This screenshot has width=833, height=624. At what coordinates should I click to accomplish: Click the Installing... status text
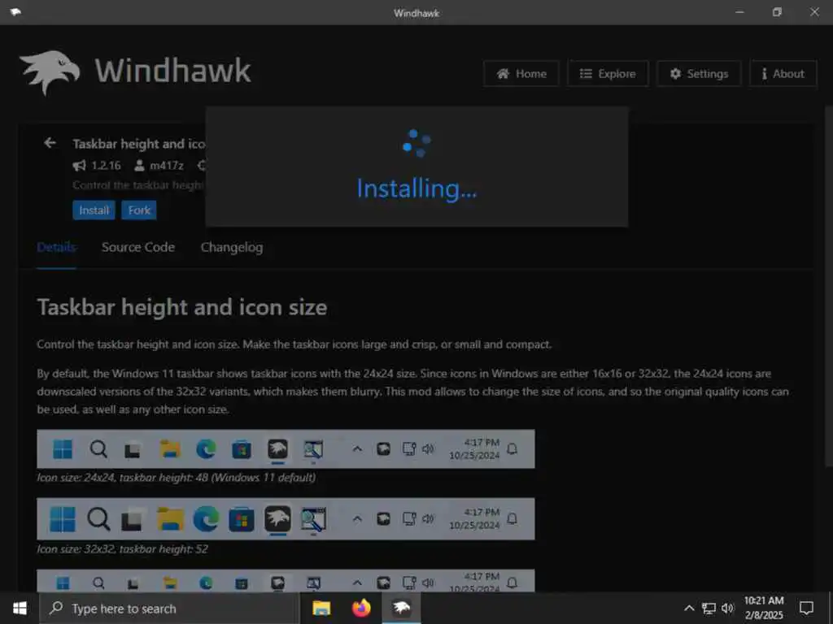coord(417,188)
